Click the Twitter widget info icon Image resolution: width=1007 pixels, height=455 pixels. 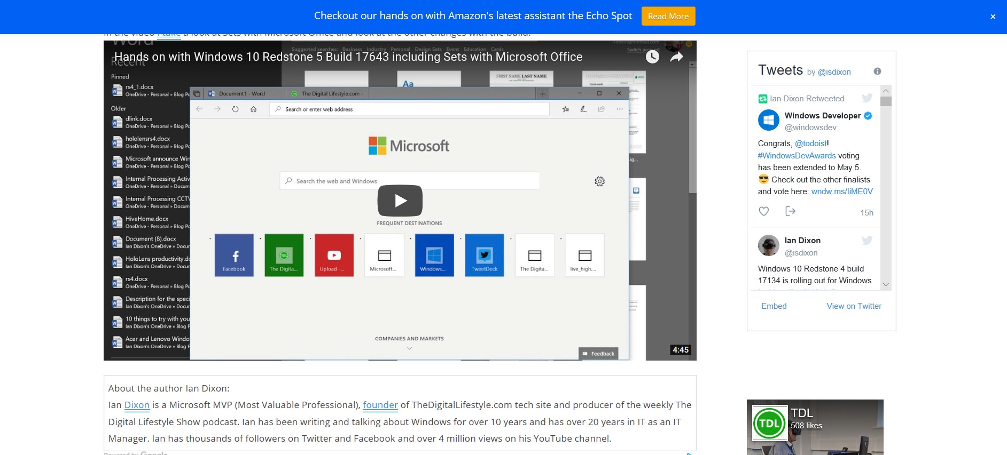pos(877,71)
